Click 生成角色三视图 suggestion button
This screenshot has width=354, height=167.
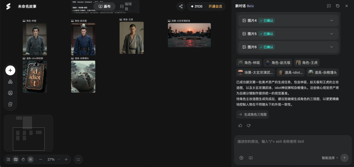point(252,114)
